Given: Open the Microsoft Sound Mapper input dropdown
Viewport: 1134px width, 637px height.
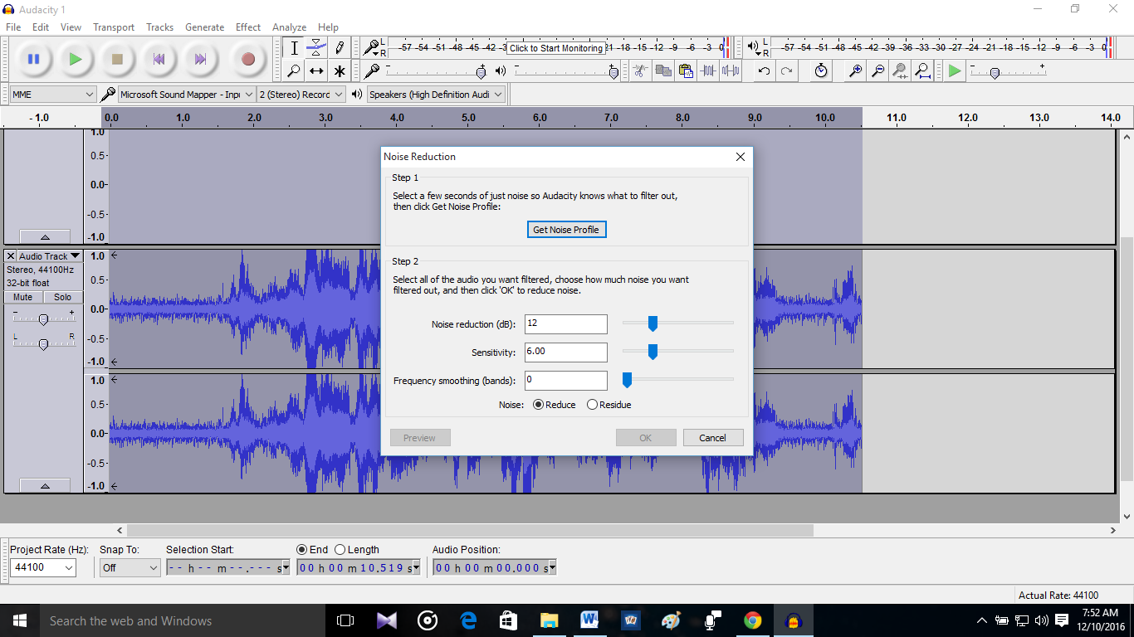Looking at the screenshot, I should 187,95.
